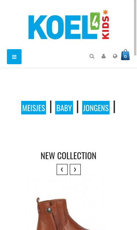Select the globe language icon
Viewport: 137px width, 230px height.
115,56
